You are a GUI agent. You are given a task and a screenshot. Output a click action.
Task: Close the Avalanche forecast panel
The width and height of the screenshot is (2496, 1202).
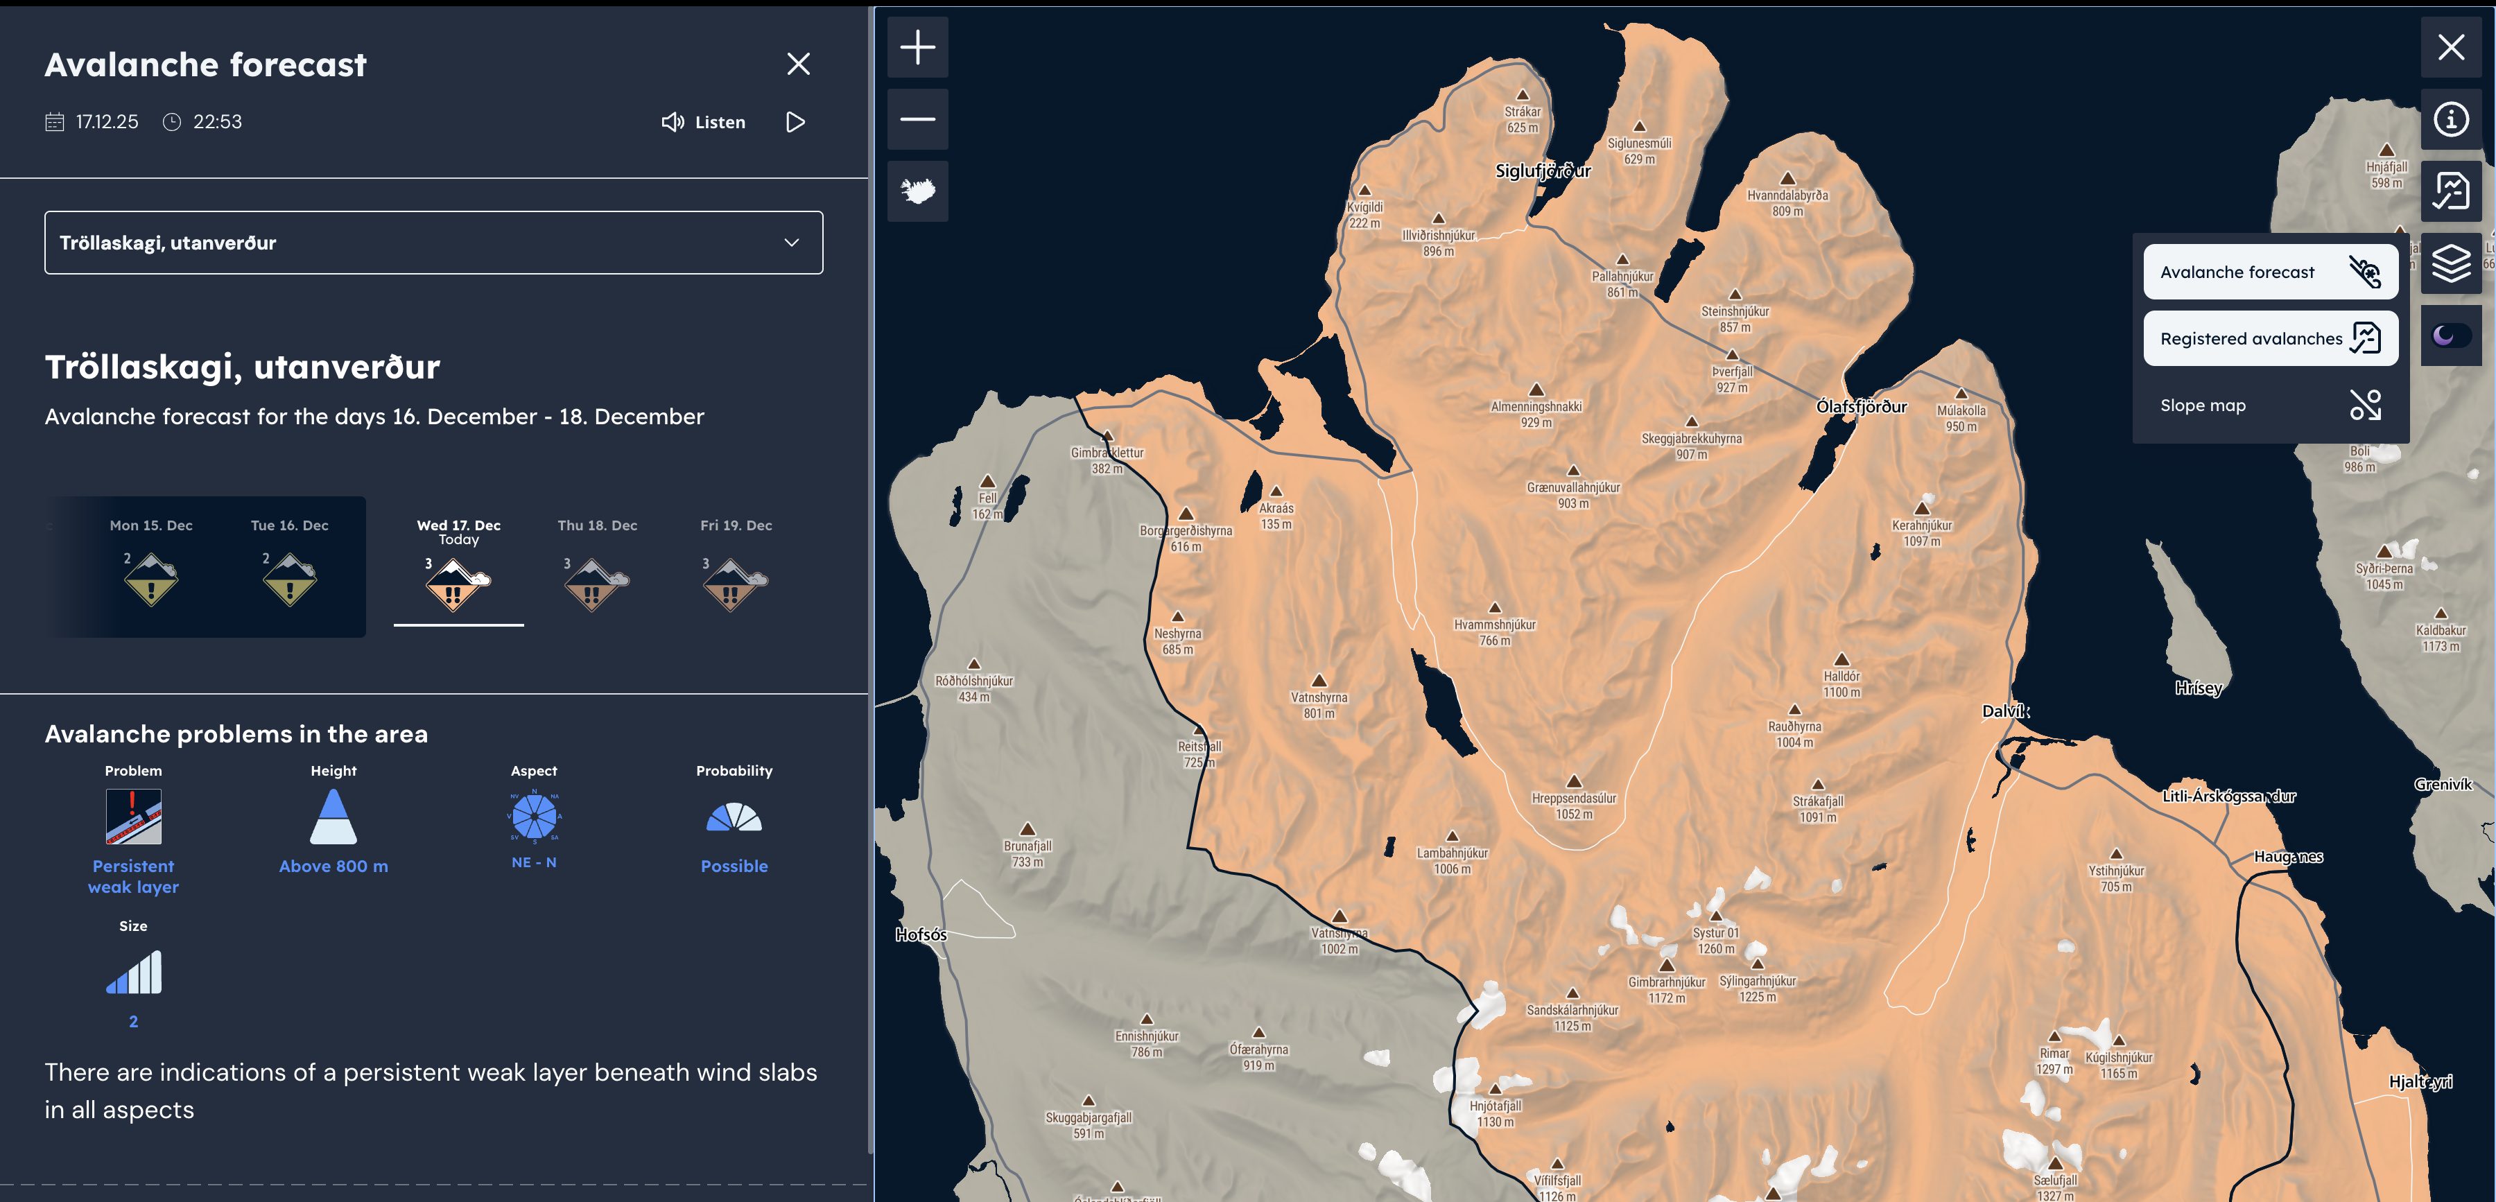pyautogui.click(x=797, y=64)
